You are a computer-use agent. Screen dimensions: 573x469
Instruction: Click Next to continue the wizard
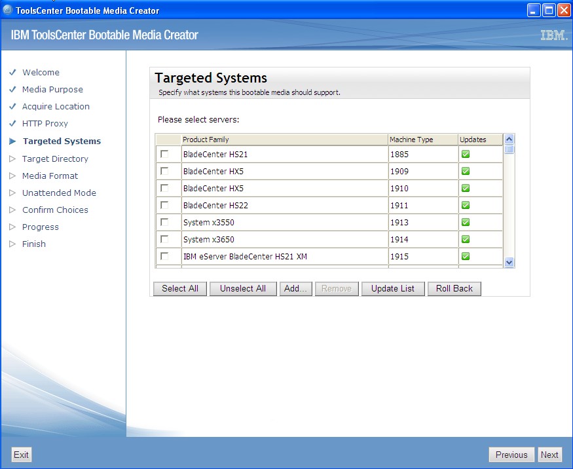(549, 454)
